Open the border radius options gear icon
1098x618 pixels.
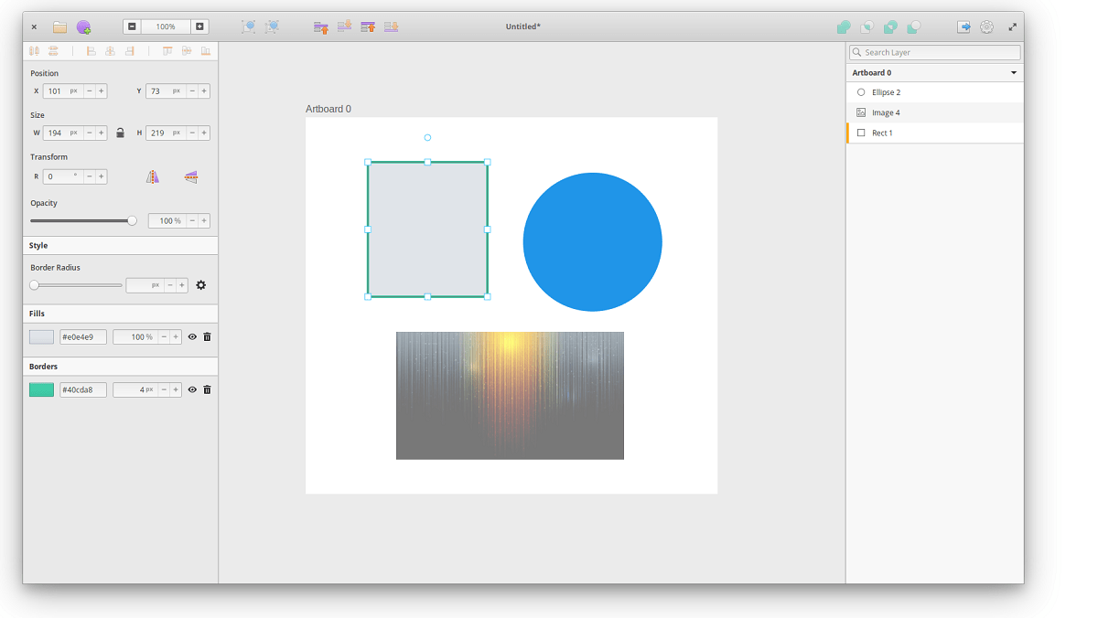(x=200, y=284)
